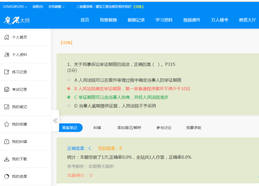This screenshot has height=186, width=259.
Task: Select radio option B 第一审普通程序案件
Action: click(69, 89)
